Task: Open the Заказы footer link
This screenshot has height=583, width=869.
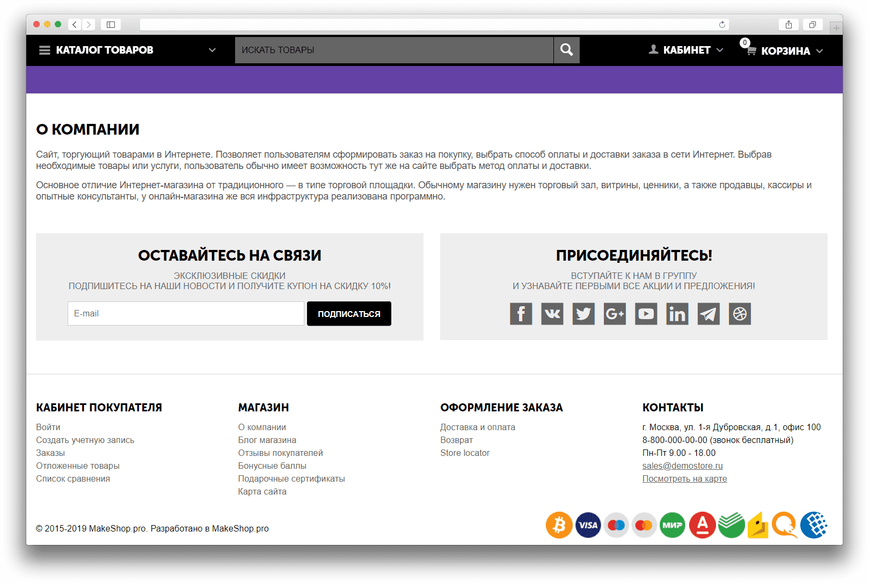Action: point(50,453)
